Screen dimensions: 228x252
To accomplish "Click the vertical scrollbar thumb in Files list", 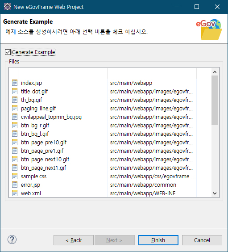I will (215, 100).
